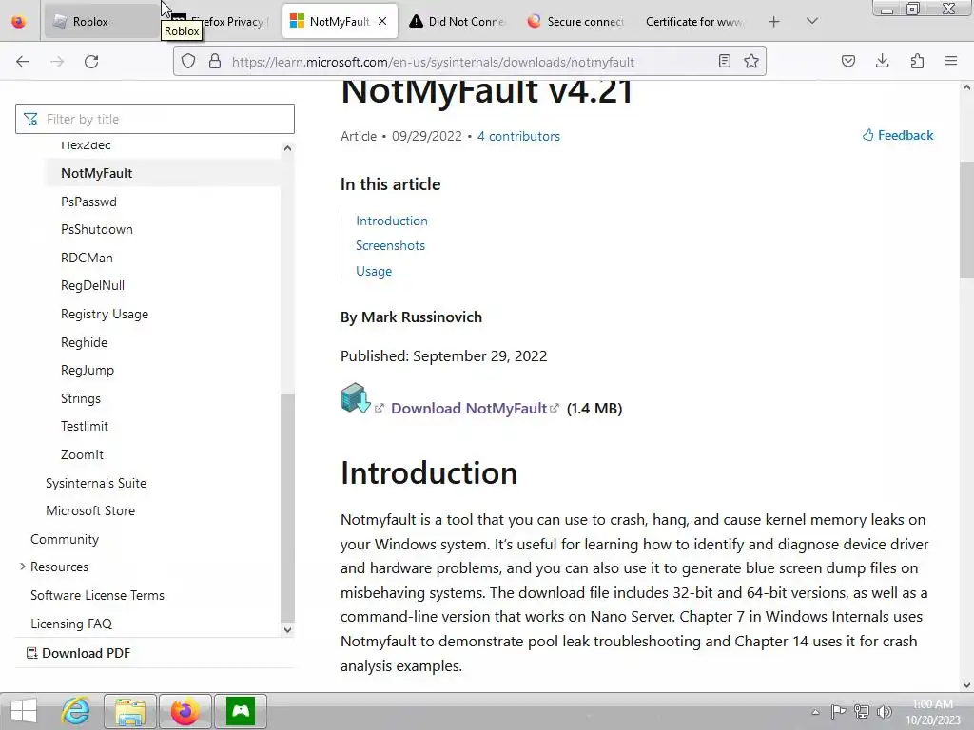Click the address bar URL
The width and height of the screenshot is (974, 730).
(433, 62)
